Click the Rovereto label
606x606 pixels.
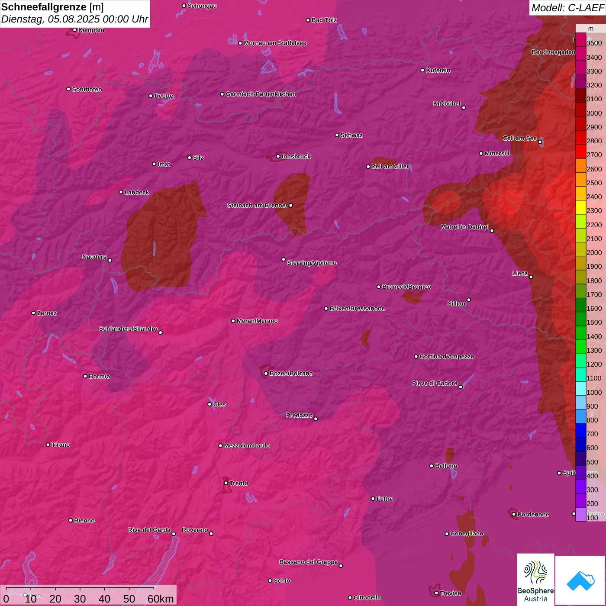pyautogui.click(x=195, y=530)
